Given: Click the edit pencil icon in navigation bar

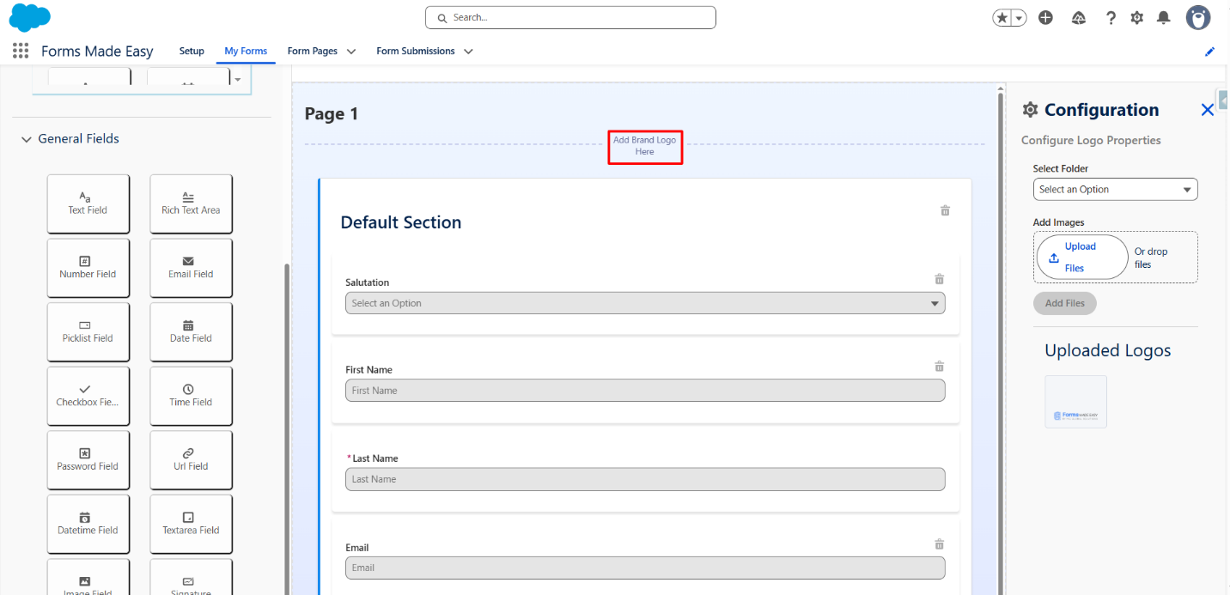Looking at the screenshot, I should click(x=1209, y=52).
